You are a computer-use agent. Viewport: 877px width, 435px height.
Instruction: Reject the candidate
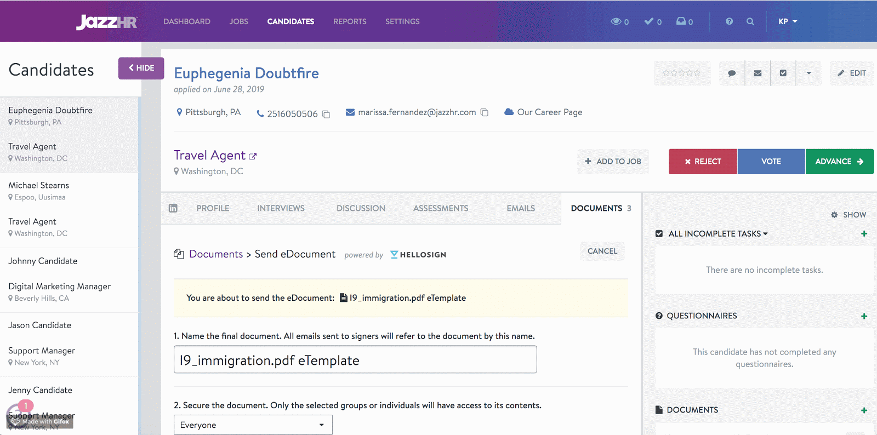pyautogui.click(x=703, y=162)
